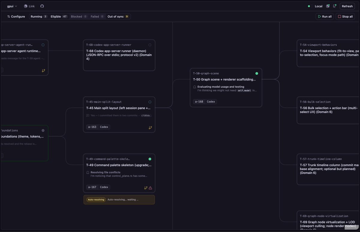Open the GitHub icon link
This screenshot has width=360, height=232.
point(42,6)
